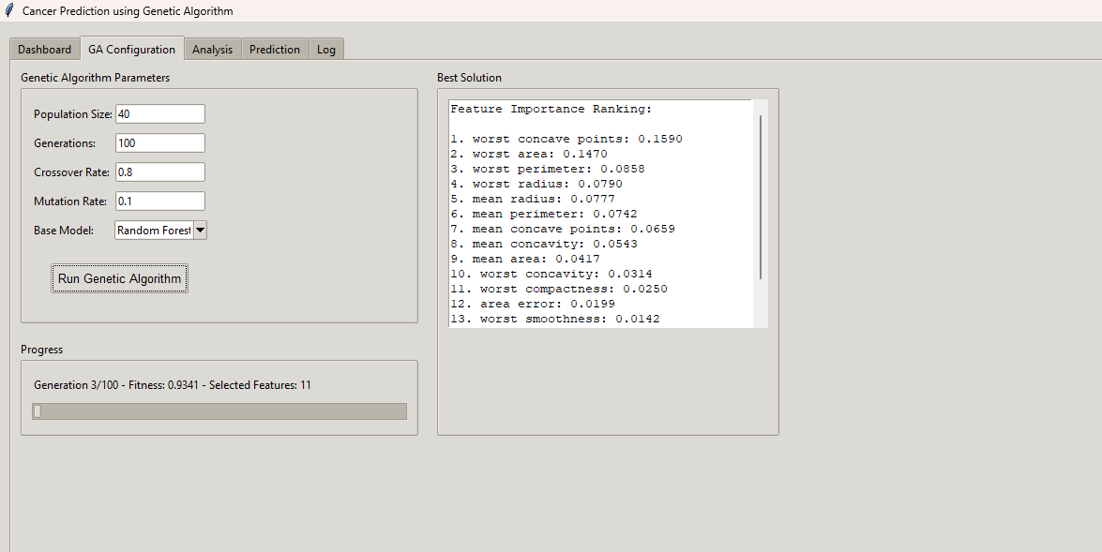This screenshot has height=552, width=1102.
Task: Expand the Base Model dropdown arrow
Action: click(x=199, y=231)
